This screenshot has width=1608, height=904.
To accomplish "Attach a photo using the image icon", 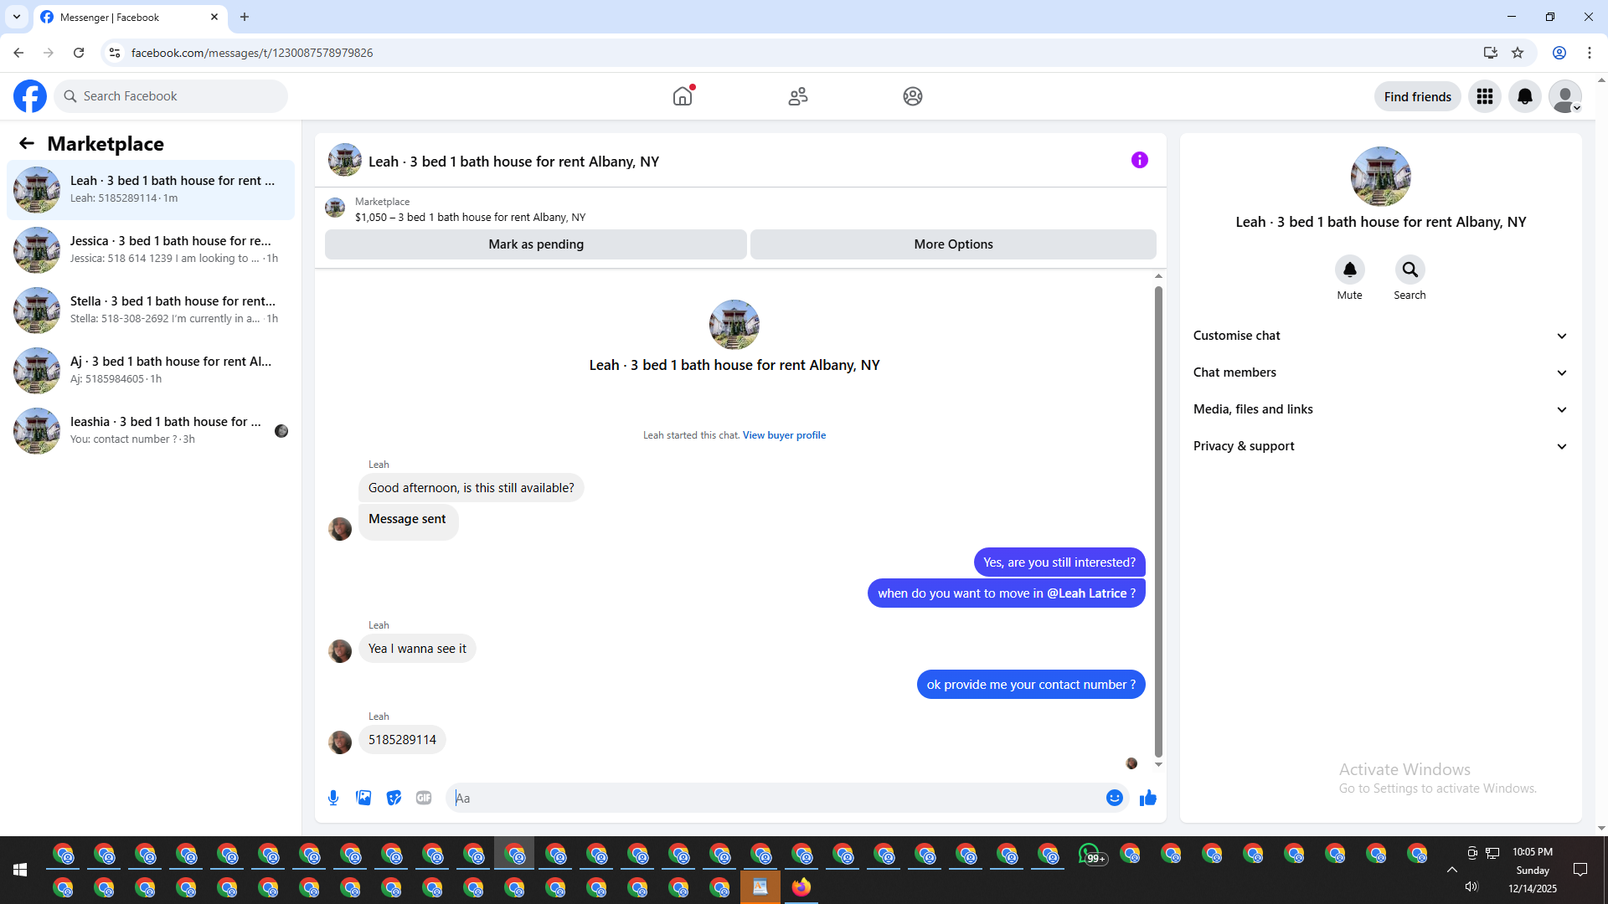I will click(363, 798).
